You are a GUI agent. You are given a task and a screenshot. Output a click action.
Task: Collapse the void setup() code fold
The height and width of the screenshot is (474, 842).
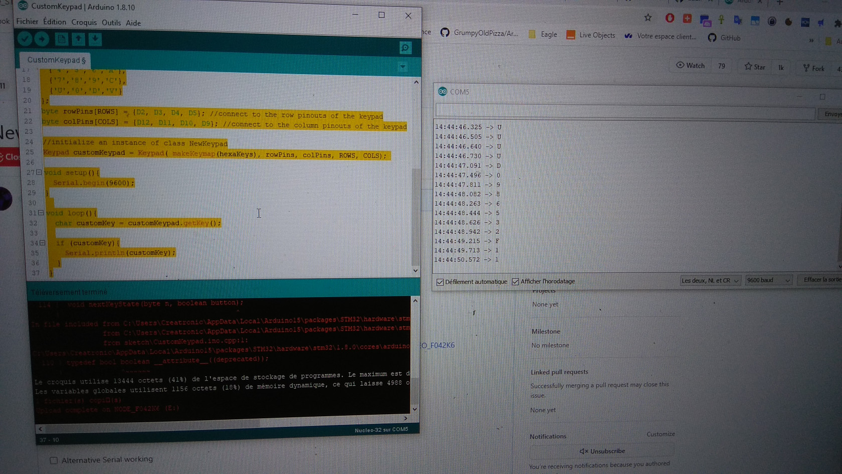click(x=39, y=172)
